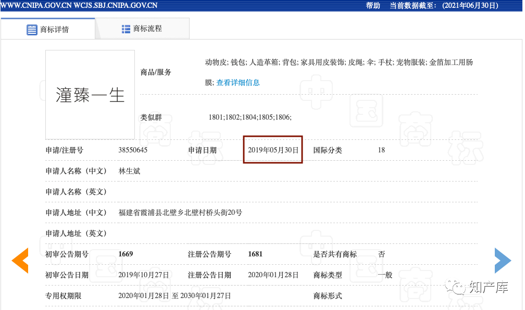Click the similar group codes 1801;1802;1804
The width and height of the screenshot is (525, 310).
click(250, 118)
